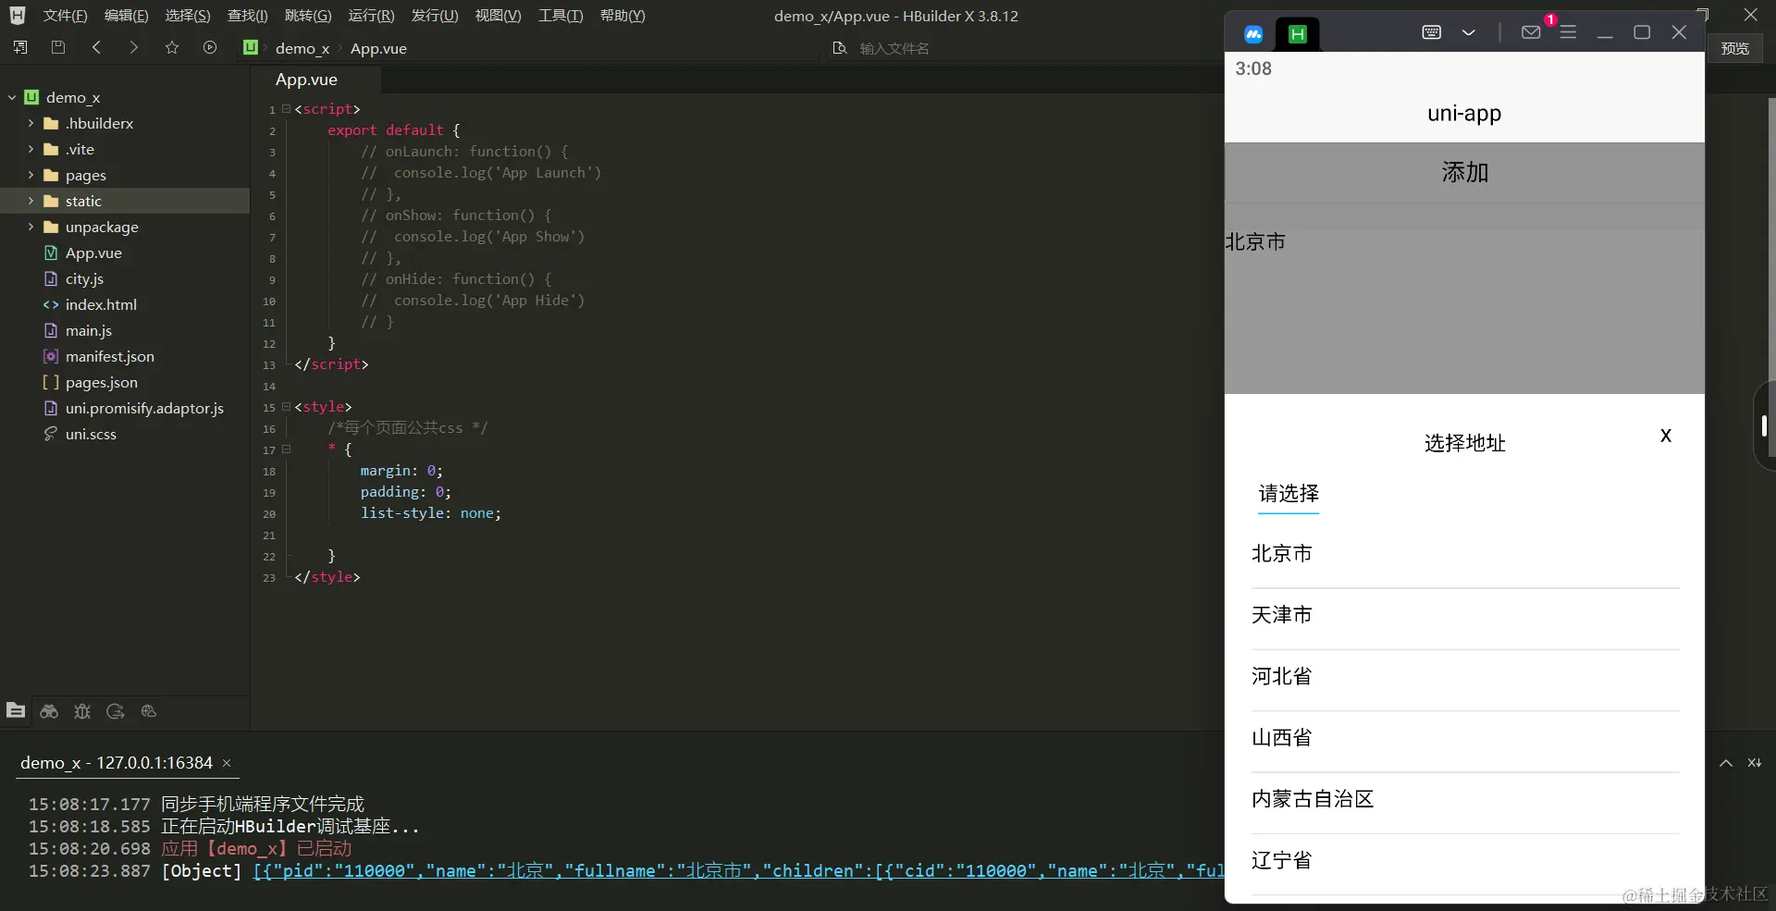The height and width of the screenshot is (911, 1776).
Task: Click the run play circle icon
Action: point(210,47)
